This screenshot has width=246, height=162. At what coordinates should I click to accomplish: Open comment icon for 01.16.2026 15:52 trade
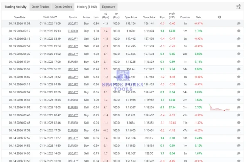point(239,76)
